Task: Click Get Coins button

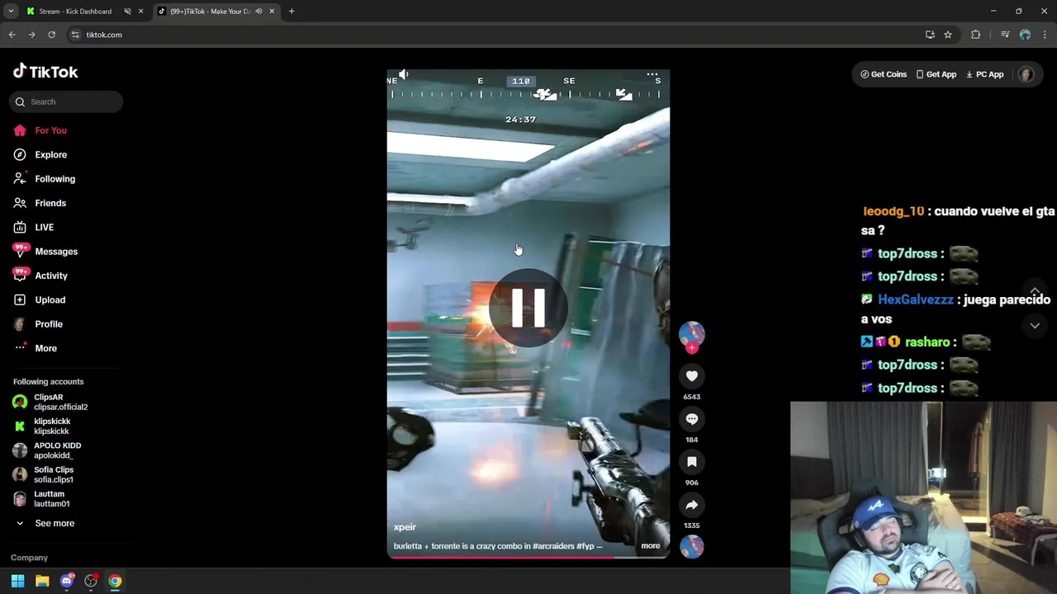Action: coord(884,74)
